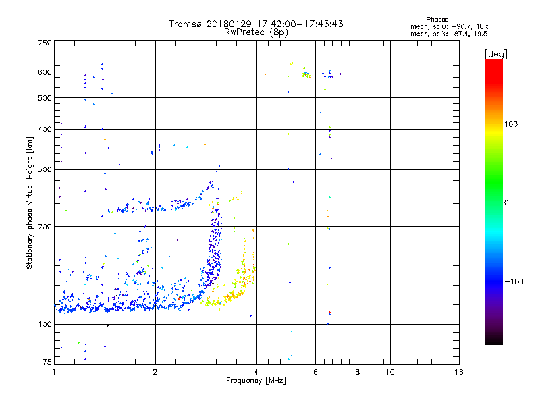Click the x-axis '16' tick label
540x405 pixels.
[459, 372]
